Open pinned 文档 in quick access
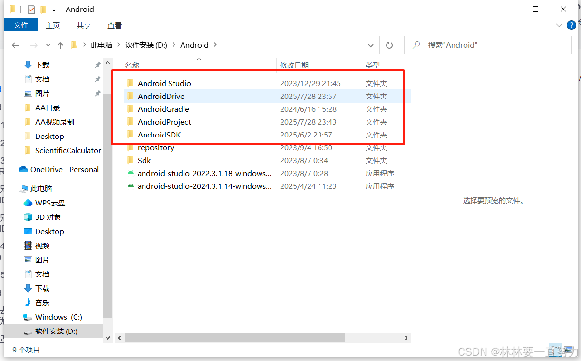The height and width of the screenshot is (361, 581). [x=42, y=79]
